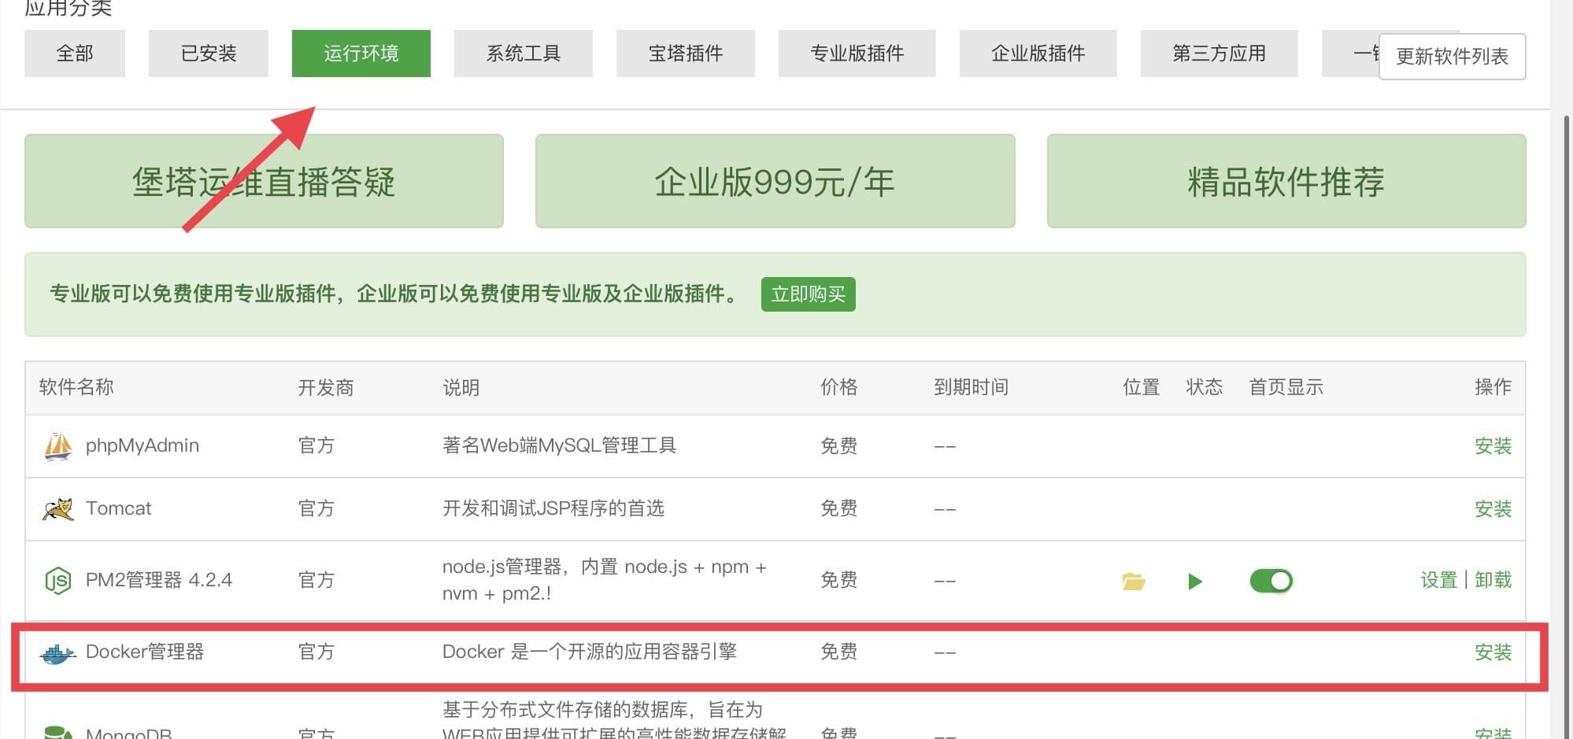Select the 运行环境 category tab
The height and width of the screenshot is (739, 1573).
[x=361, y=54]
